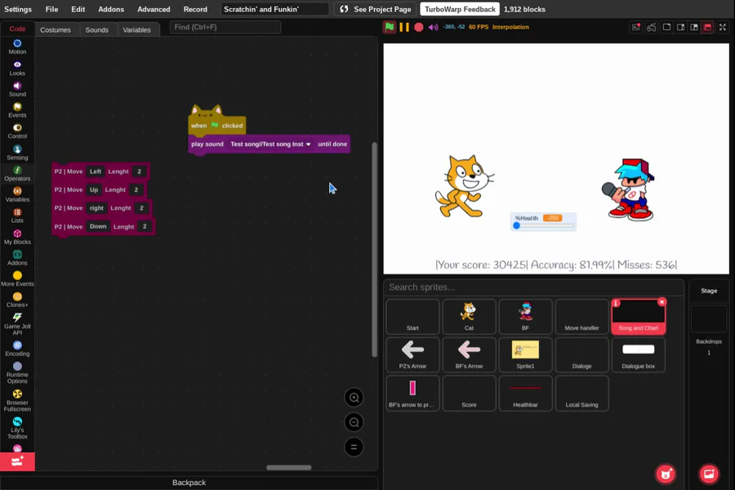Select the Dialogue box sprite
735x490 pixels.
click(638, 355)
